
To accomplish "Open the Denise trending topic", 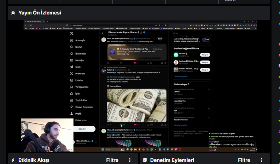I will 177,92.
